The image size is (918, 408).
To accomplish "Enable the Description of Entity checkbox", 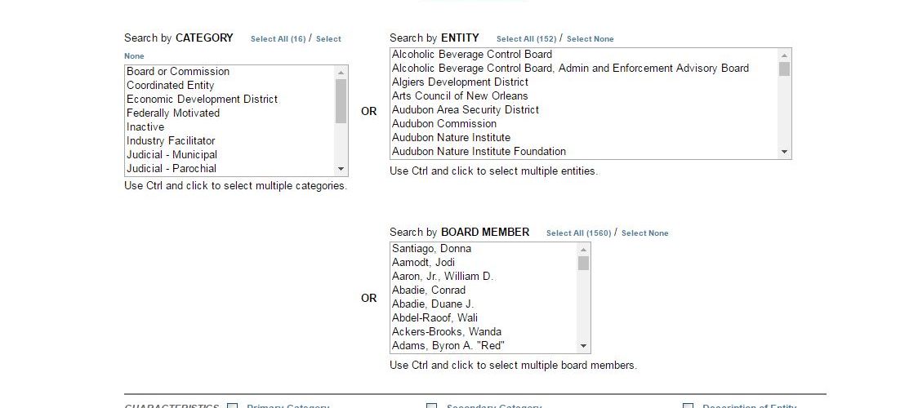I will [688, 406].
